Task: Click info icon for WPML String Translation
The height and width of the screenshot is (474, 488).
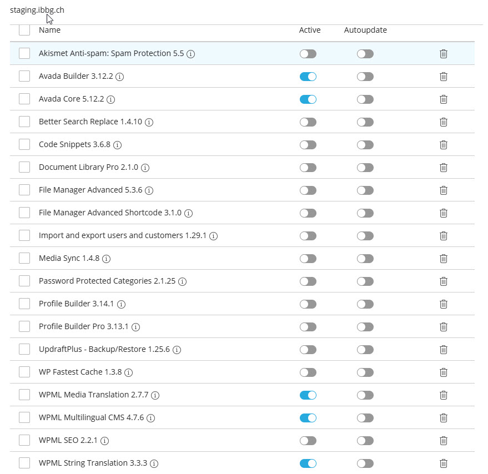Action: pos(154,463)
